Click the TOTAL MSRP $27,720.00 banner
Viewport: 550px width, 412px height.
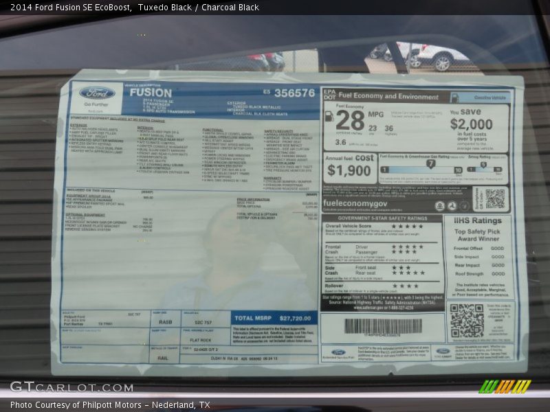pos(274,318)
